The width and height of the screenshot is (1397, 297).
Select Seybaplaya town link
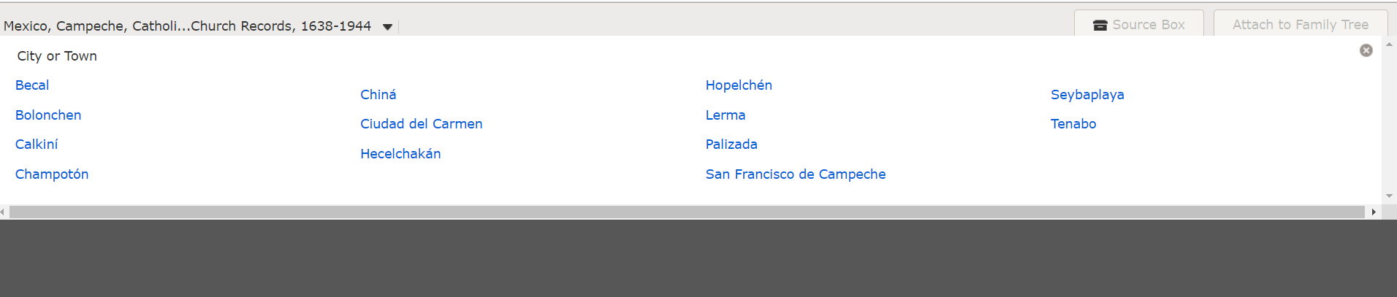pyautogui.click(x=1087, y=95)
